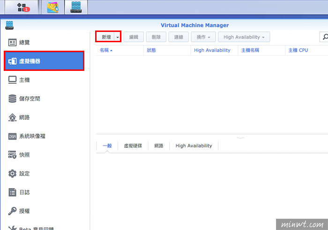Open the 操作 action dropdown
The width and height of the screenshot is (328, 230).
[x=203, y=37]
